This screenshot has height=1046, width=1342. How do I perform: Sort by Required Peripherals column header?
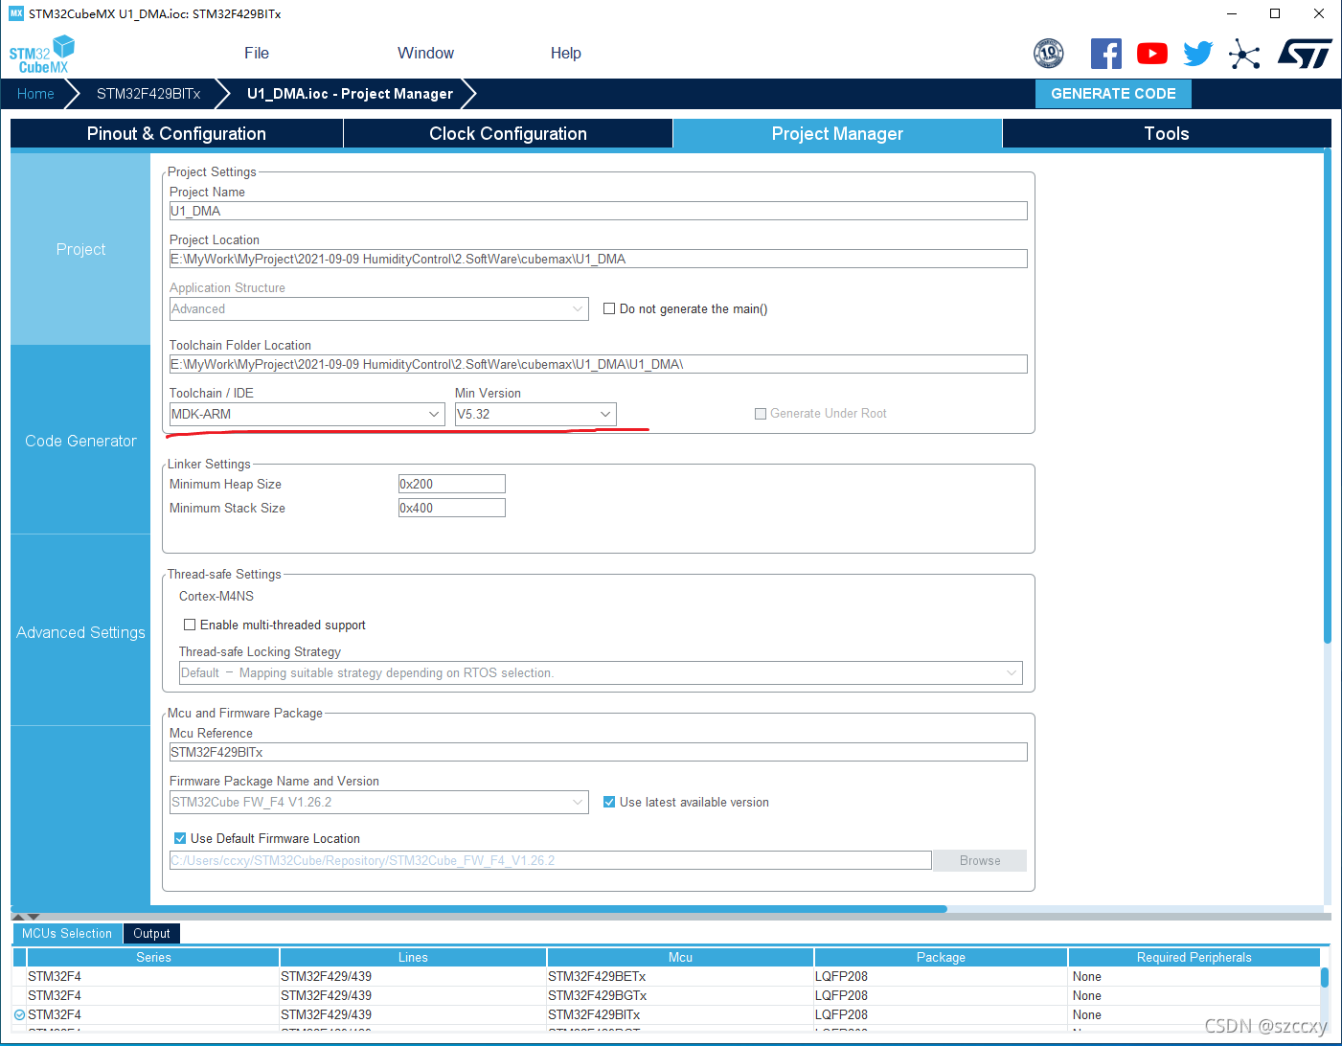[x=1194, y=957]
